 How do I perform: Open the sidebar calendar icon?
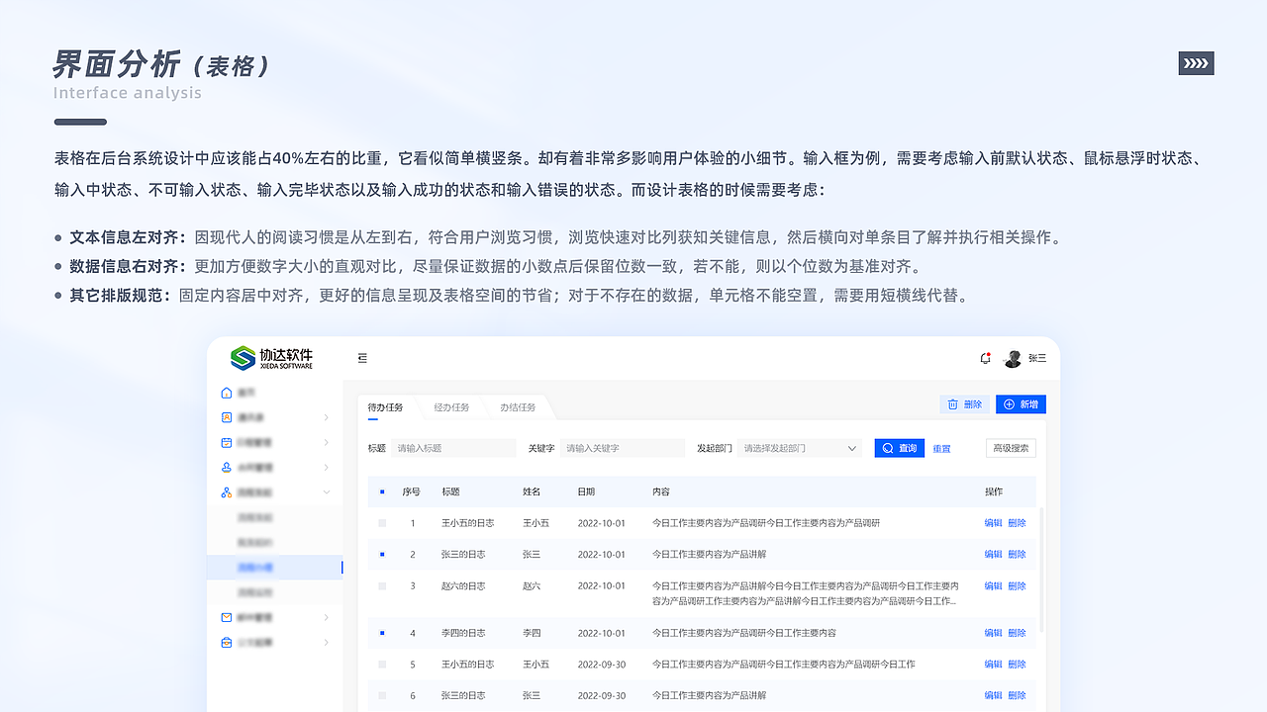[227, 442]
